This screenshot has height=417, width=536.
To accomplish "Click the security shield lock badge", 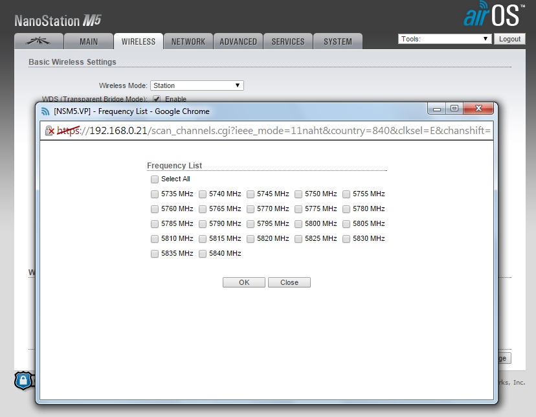I will point(23,381).
